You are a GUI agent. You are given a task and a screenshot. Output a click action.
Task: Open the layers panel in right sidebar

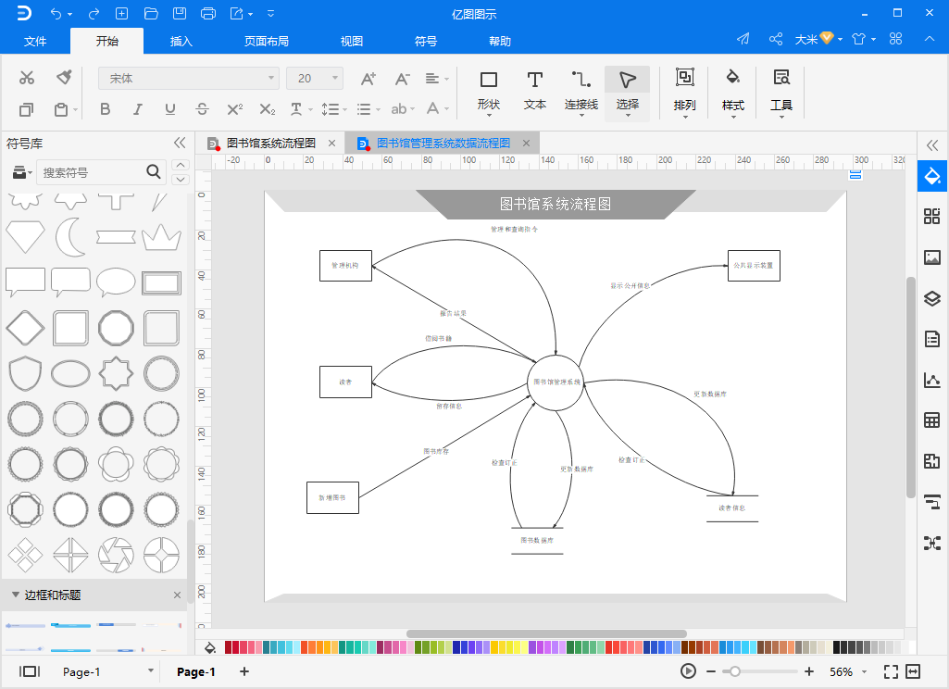coord(932,298)
